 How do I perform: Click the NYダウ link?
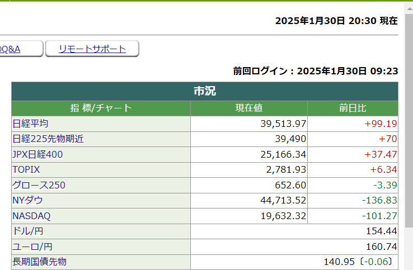27,200
